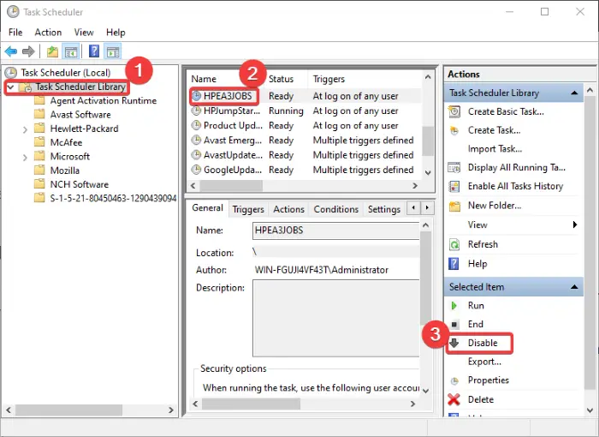Click the Avast Software folder icon
Screen dimensions: 599x437
tap(39, 114)
